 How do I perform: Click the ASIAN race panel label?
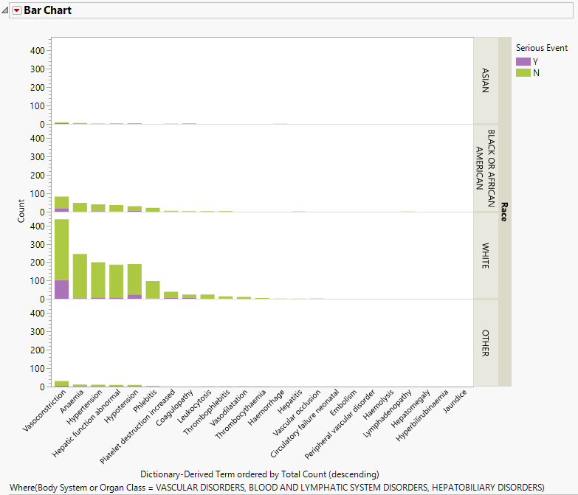pyautogui.click(x=485, y=81)
